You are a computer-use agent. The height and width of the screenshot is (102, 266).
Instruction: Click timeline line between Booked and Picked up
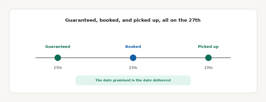coord(171,58)
